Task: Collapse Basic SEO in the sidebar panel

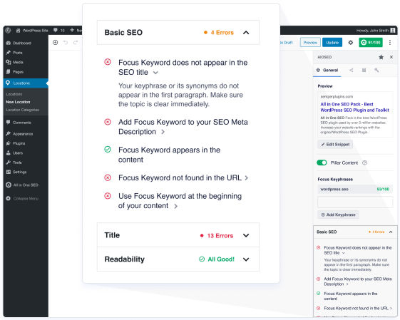Action: pyautogui.click(x=391, y=232)
